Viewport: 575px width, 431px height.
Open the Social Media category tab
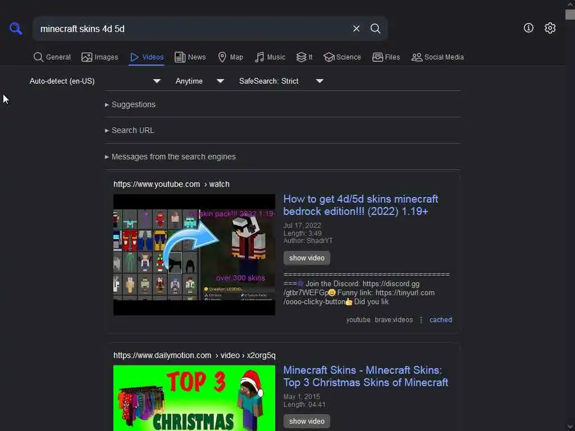[437, 57]
